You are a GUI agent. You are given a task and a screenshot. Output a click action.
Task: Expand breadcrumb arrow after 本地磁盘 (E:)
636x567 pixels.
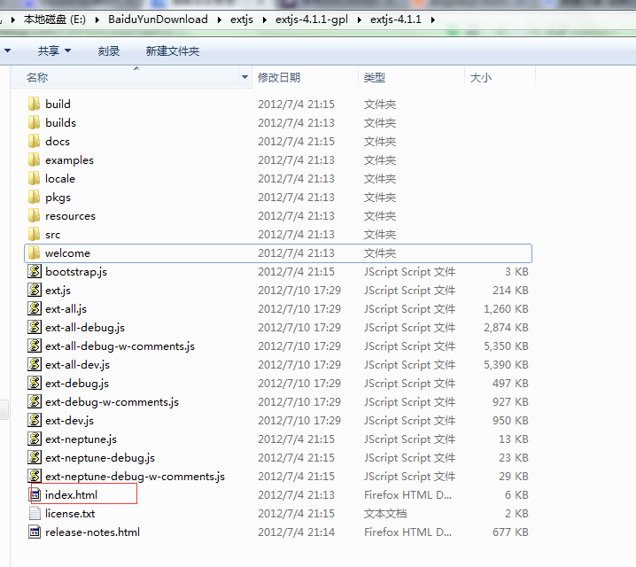point(97,19)
